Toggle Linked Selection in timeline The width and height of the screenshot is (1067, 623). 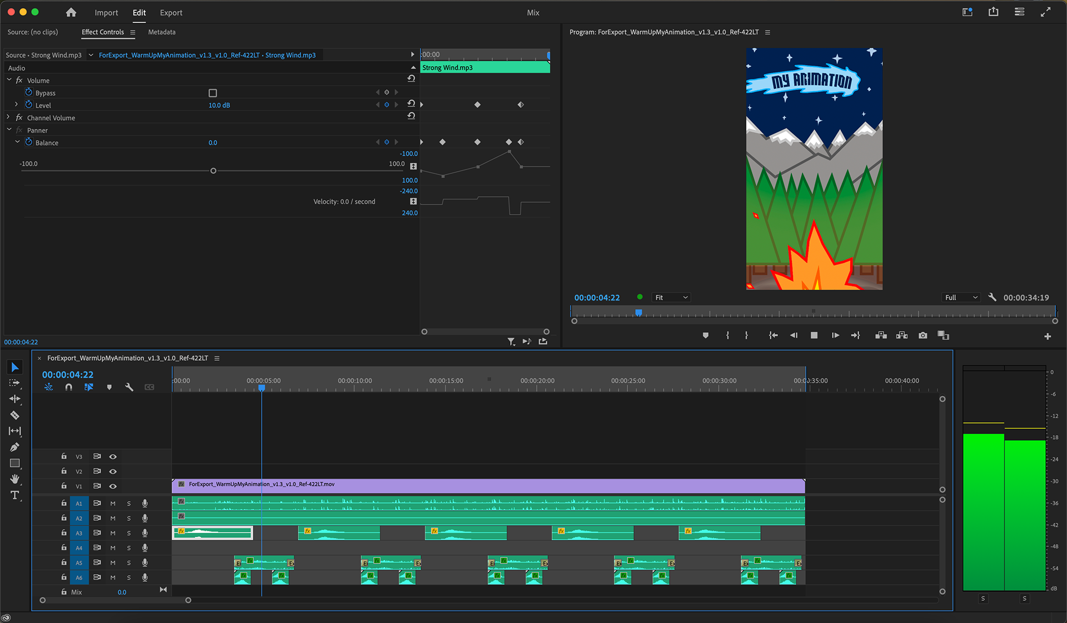[89, 387]
